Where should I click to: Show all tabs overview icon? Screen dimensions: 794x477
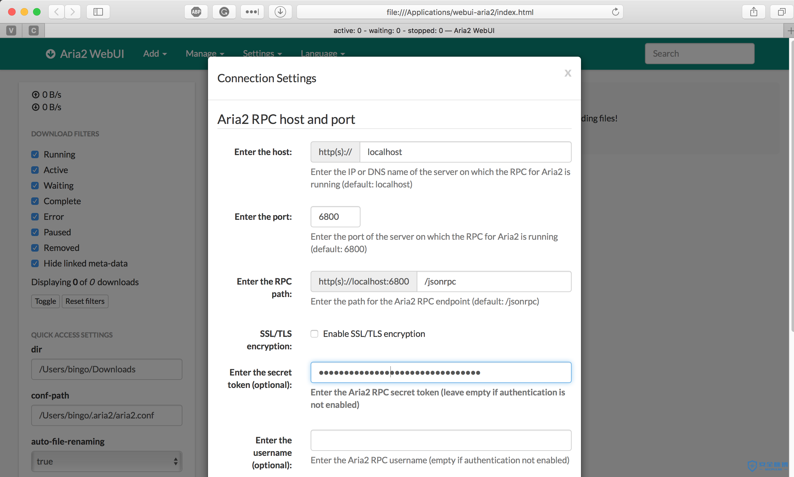(x=782, y=12)
